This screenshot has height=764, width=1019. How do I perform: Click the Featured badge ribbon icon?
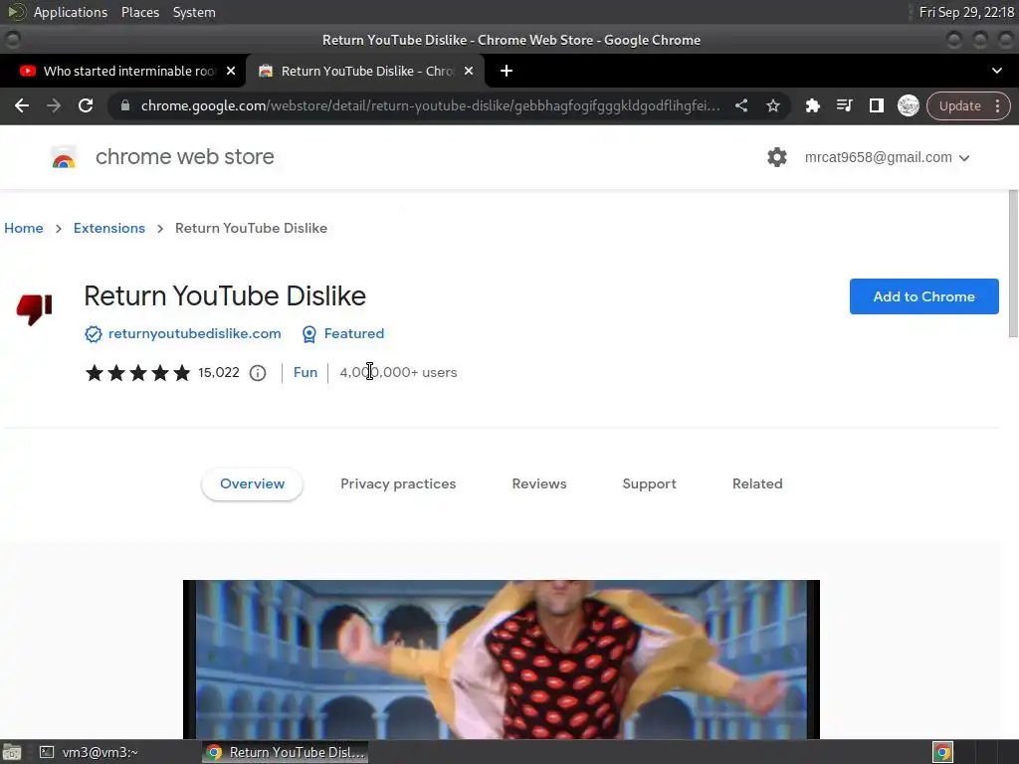click(309, 334)
